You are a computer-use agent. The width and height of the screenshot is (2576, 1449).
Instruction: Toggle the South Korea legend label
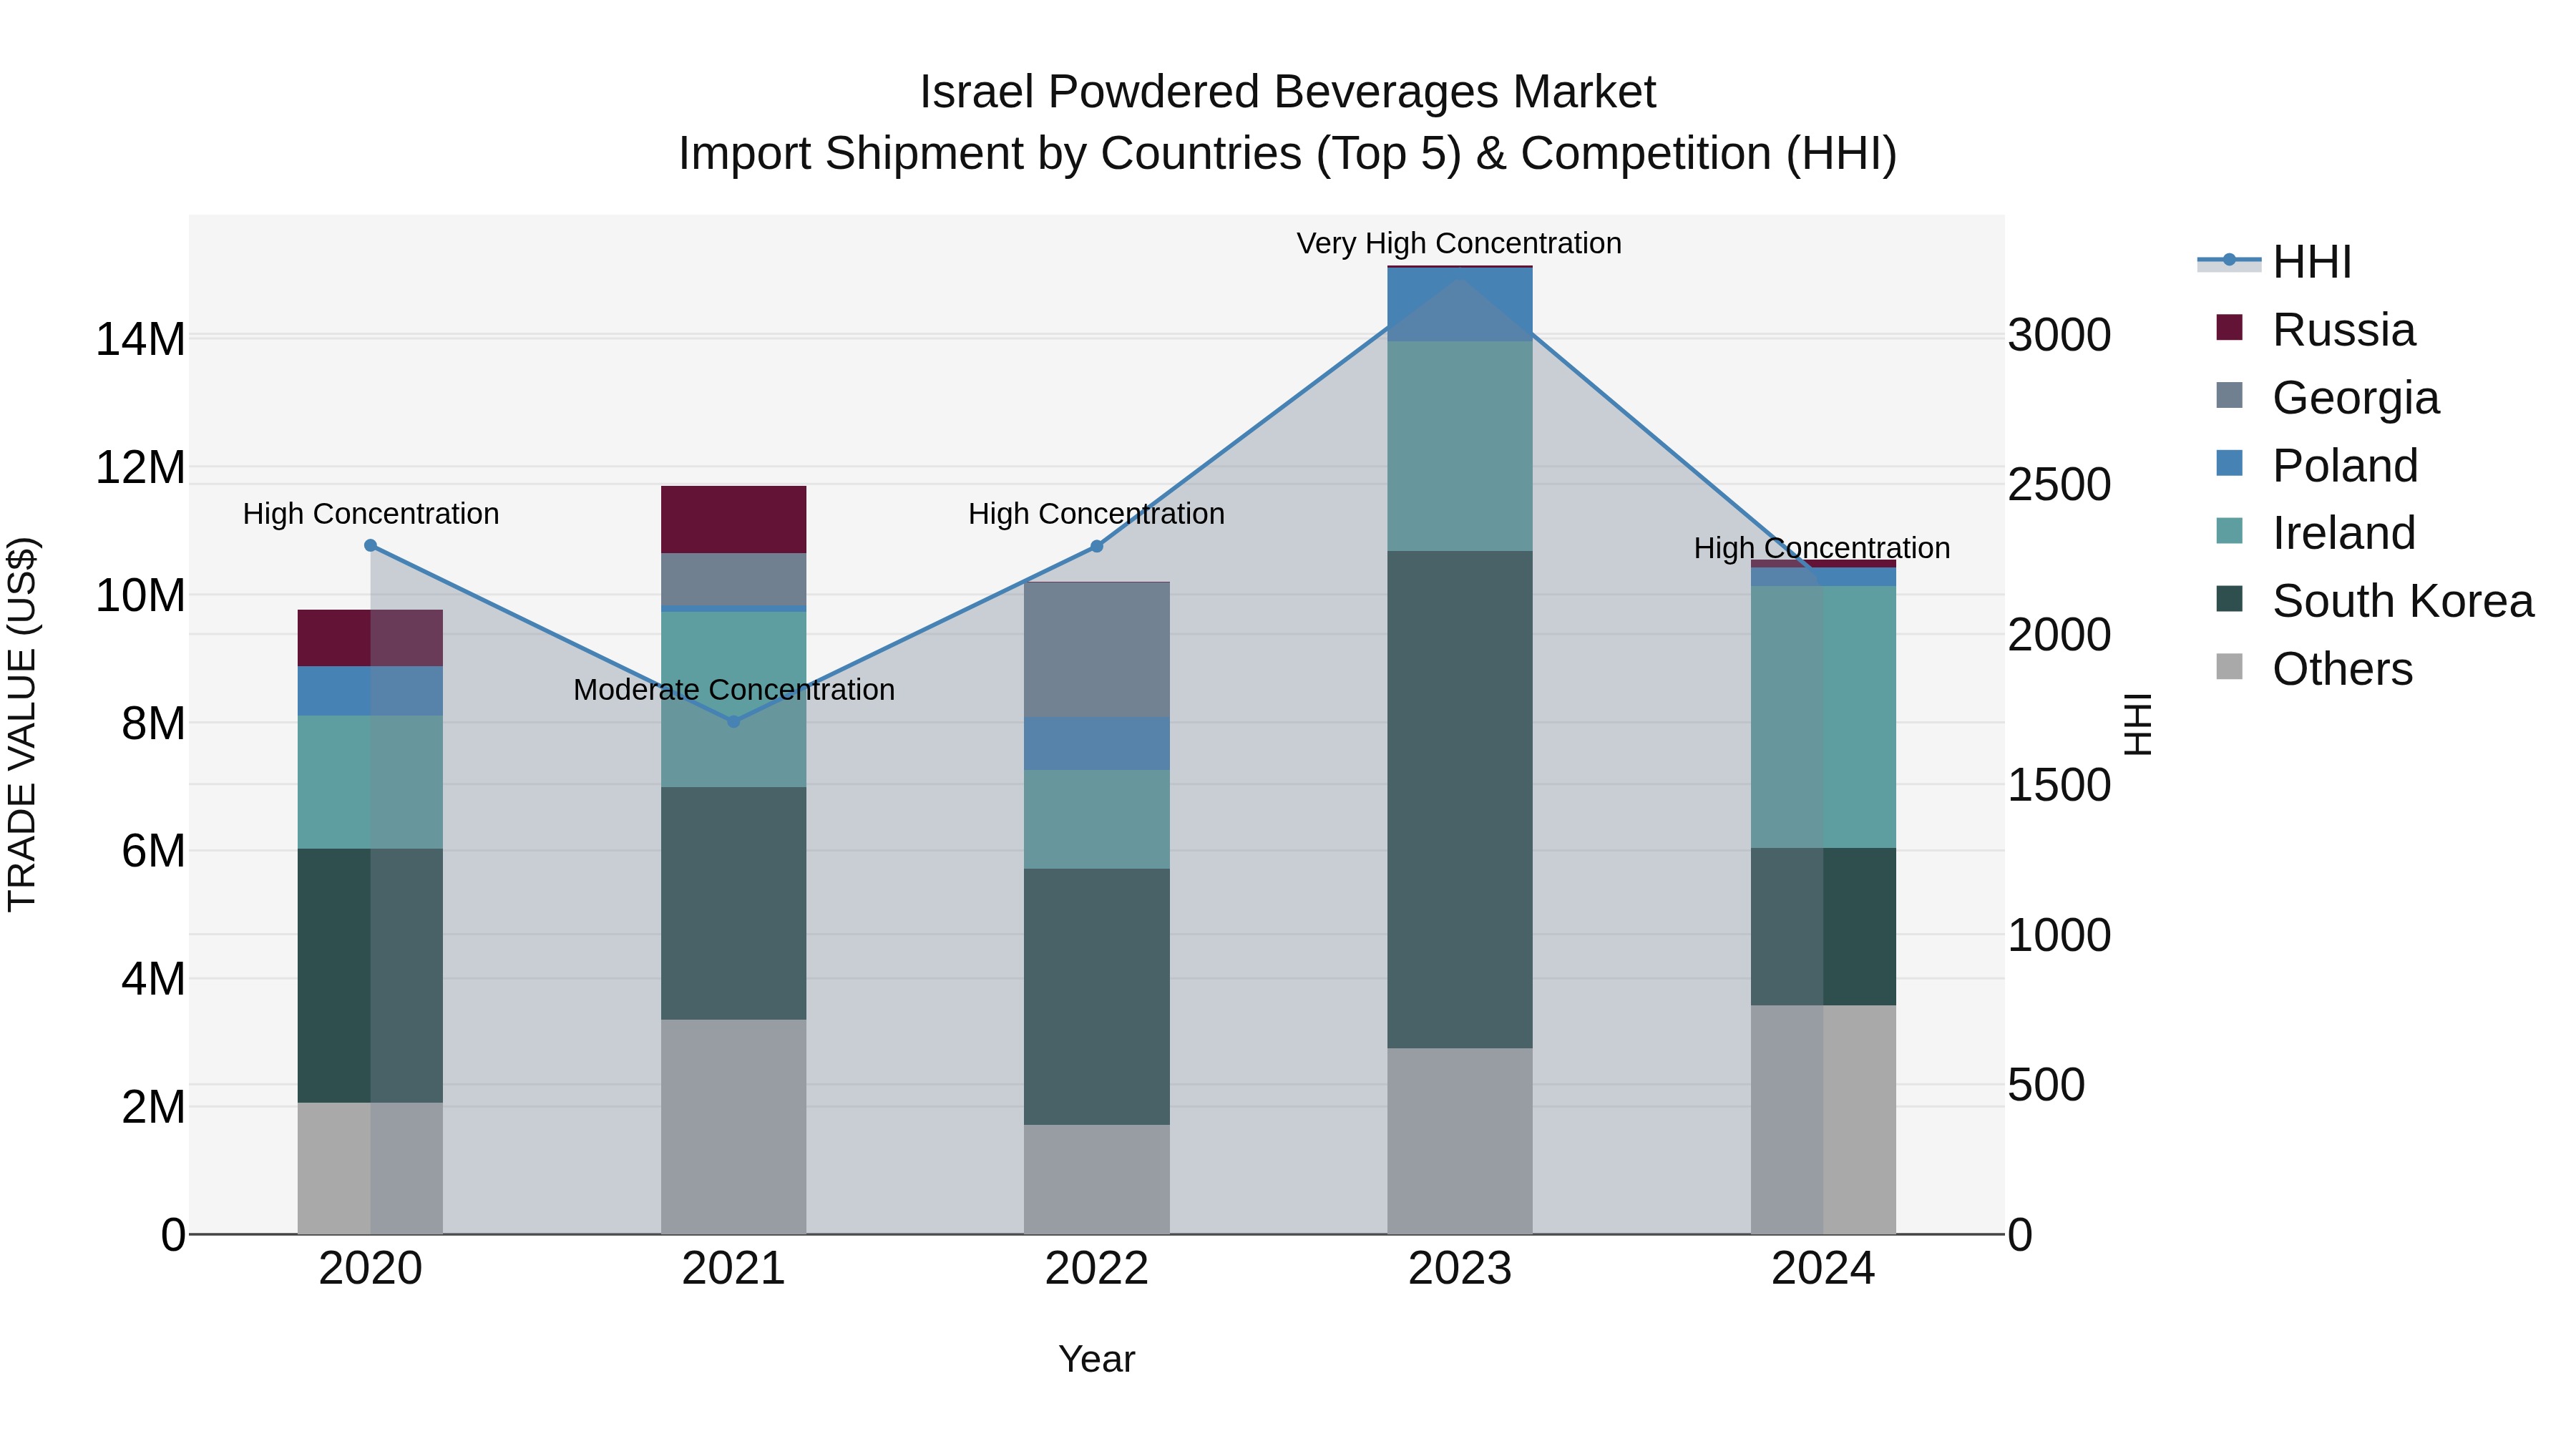[2403, 601]
